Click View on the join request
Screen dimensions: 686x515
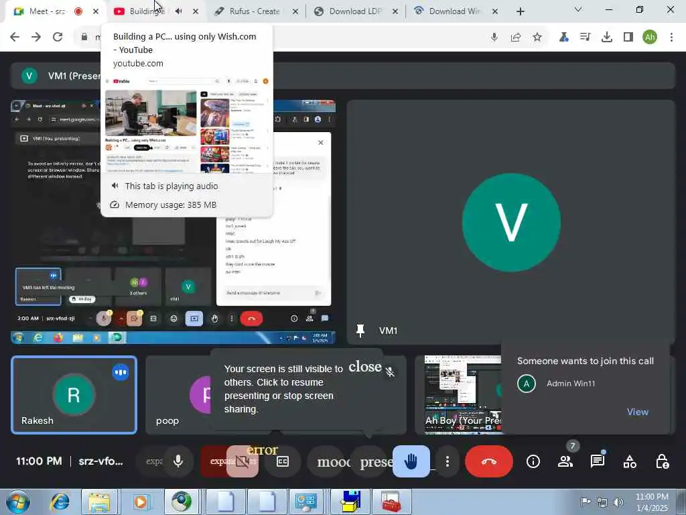(x=638, y=412)
